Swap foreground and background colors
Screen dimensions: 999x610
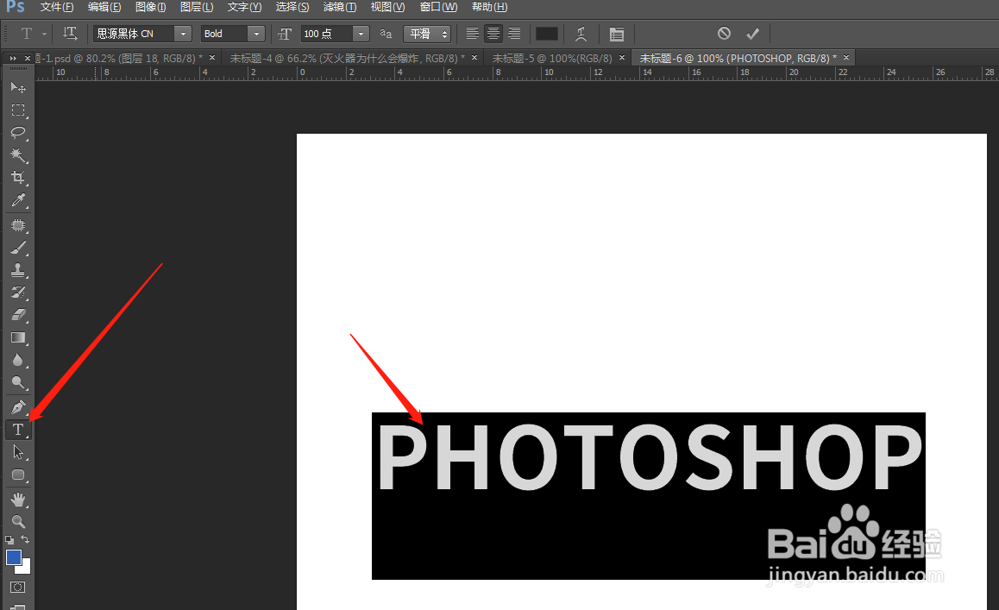point(25,540)
